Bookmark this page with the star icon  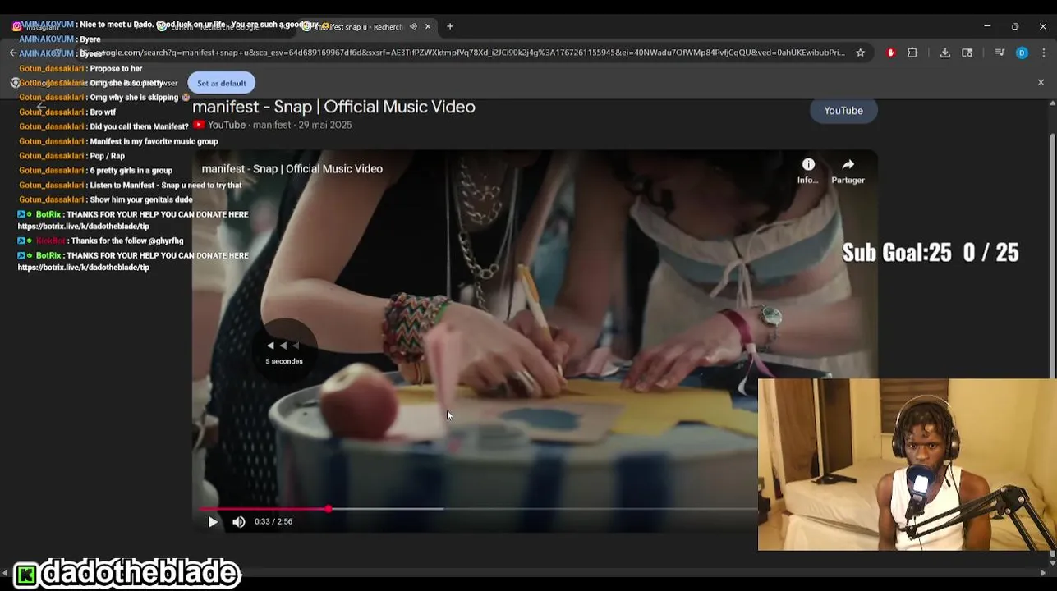(860, 53)
